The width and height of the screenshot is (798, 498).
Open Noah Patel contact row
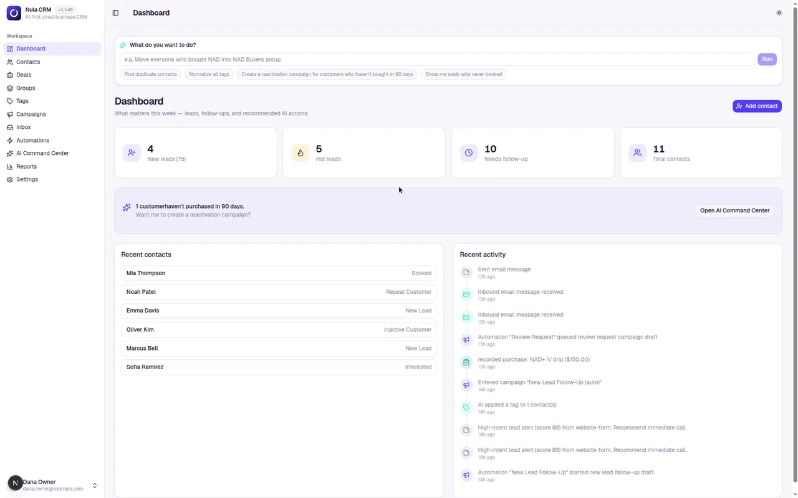pyautogui.click(x=279, y=292)
